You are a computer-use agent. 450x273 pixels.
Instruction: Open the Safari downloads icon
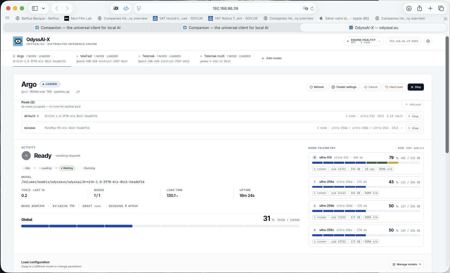(x=409, y=8)
